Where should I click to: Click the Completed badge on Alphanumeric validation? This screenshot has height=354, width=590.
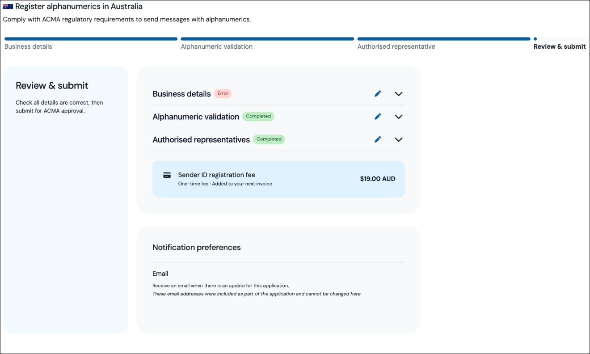(x=258, y=116)
